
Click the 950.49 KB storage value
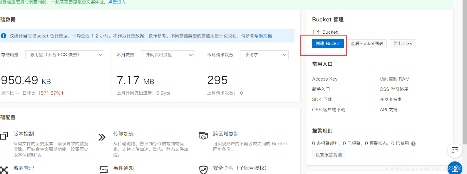click(x=26, y=80)
